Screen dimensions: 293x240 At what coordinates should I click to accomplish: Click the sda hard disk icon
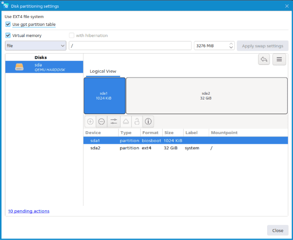click(x=19, y=67)
